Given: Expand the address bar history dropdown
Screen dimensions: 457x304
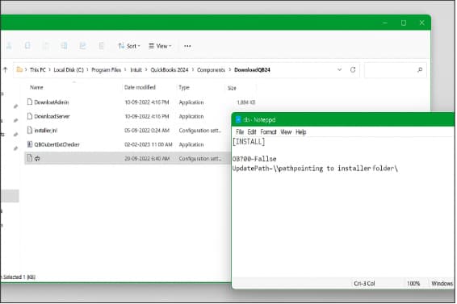Looking at the screenshot, I should [339, 69].
